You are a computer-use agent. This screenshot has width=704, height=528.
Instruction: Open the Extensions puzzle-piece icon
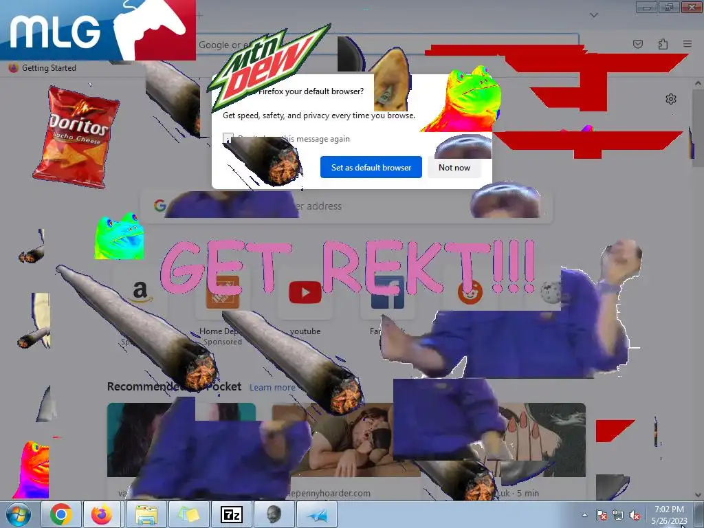click(x=663, y=43)
